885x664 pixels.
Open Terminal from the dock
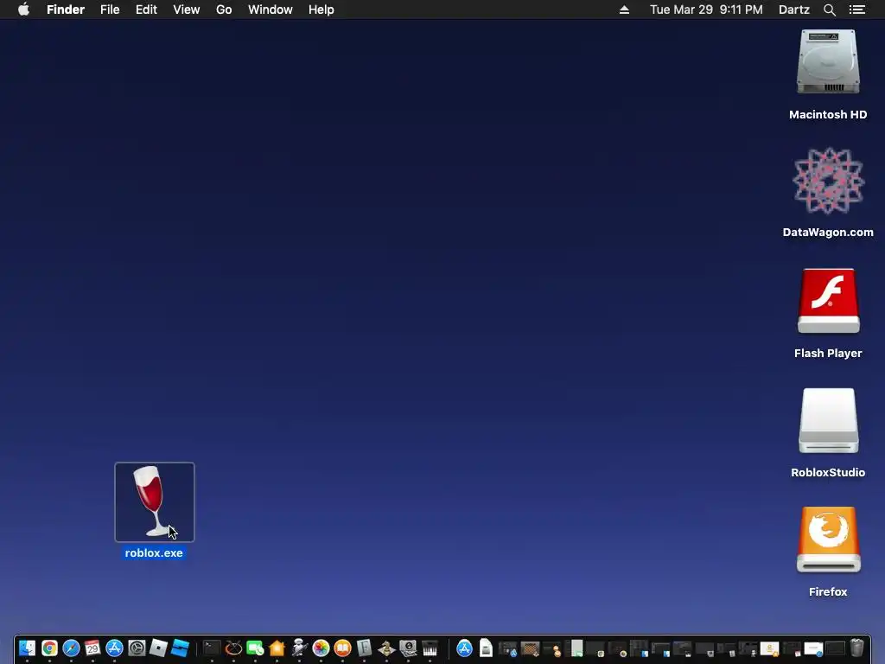(x=212, y=648)
